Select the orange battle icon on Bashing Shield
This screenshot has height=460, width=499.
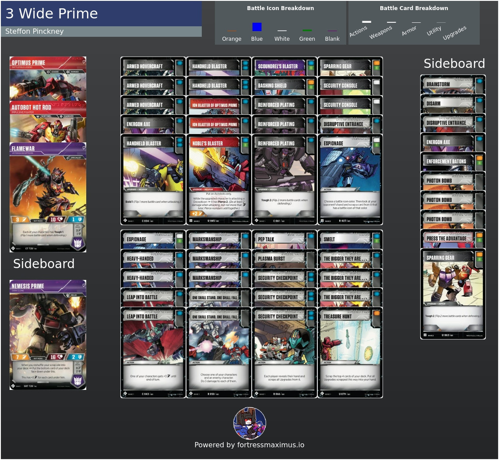coord(311,82)
